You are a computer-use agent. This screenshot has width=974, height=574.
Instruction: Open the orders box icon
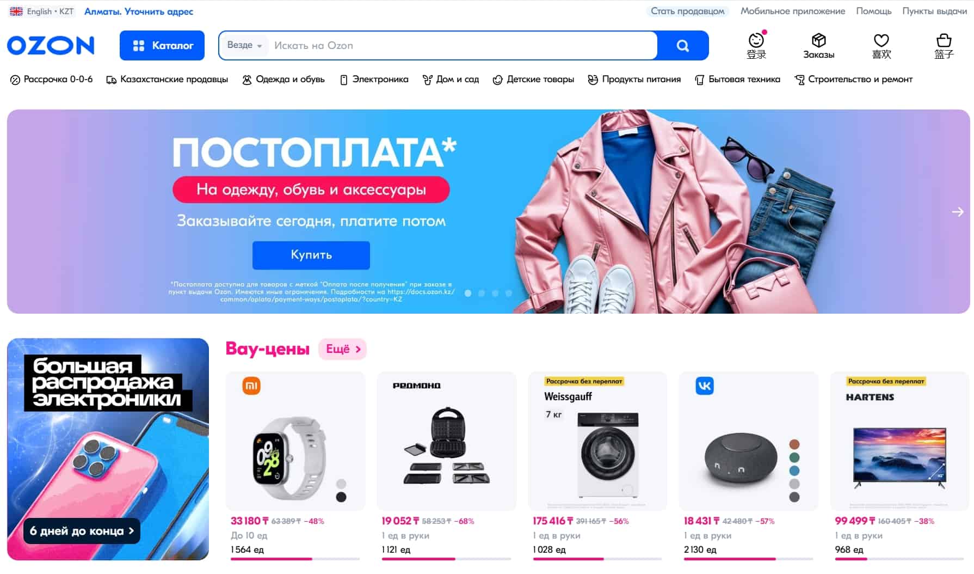[x=818, y=40]
